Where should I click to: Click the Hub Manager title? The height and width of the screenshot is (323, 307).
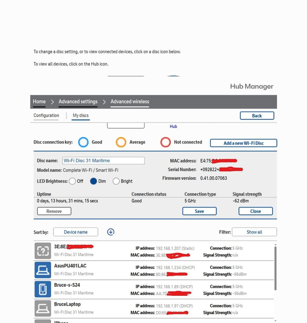pyautogui.click(x=252, y=86)
